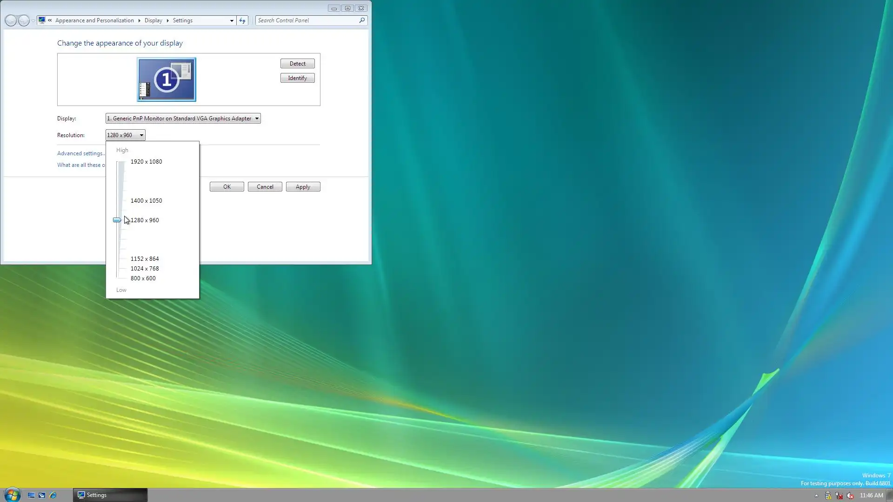Viewport: 893px width, 502px height.
Task: Collapse the Resolution dropdown showing 1280 x 960
Action: point(125,135)
